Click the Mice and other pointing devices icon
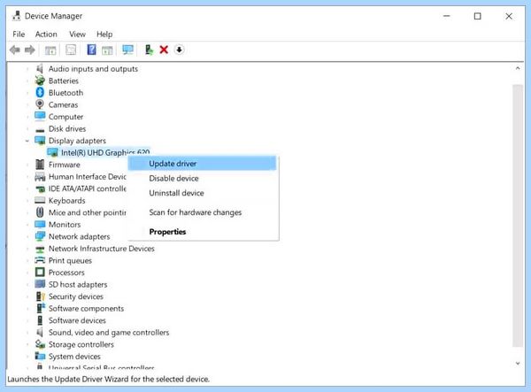The image size is (531, 392). (x=40, y=212)
